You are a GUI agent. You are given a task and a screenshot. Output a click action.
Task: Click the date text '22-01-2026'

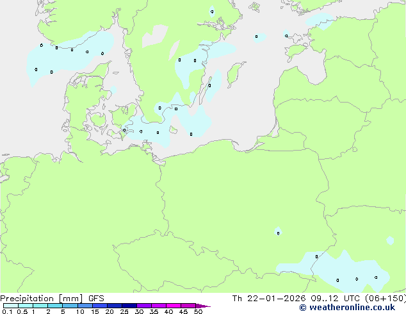point(276,299)
